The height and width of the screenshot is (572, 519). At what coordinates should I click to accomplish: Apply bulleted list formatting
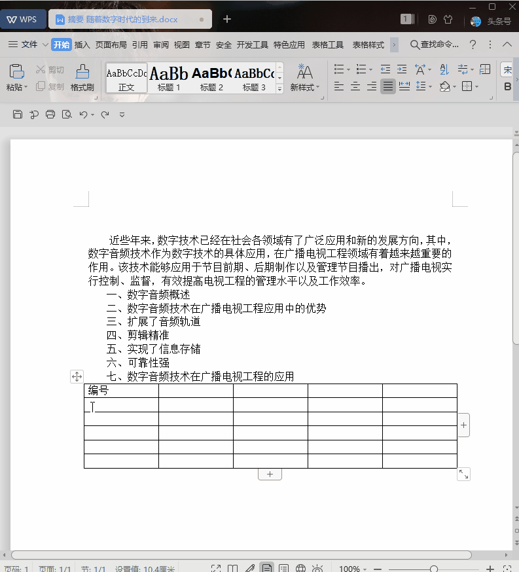[x=339, y=69]
